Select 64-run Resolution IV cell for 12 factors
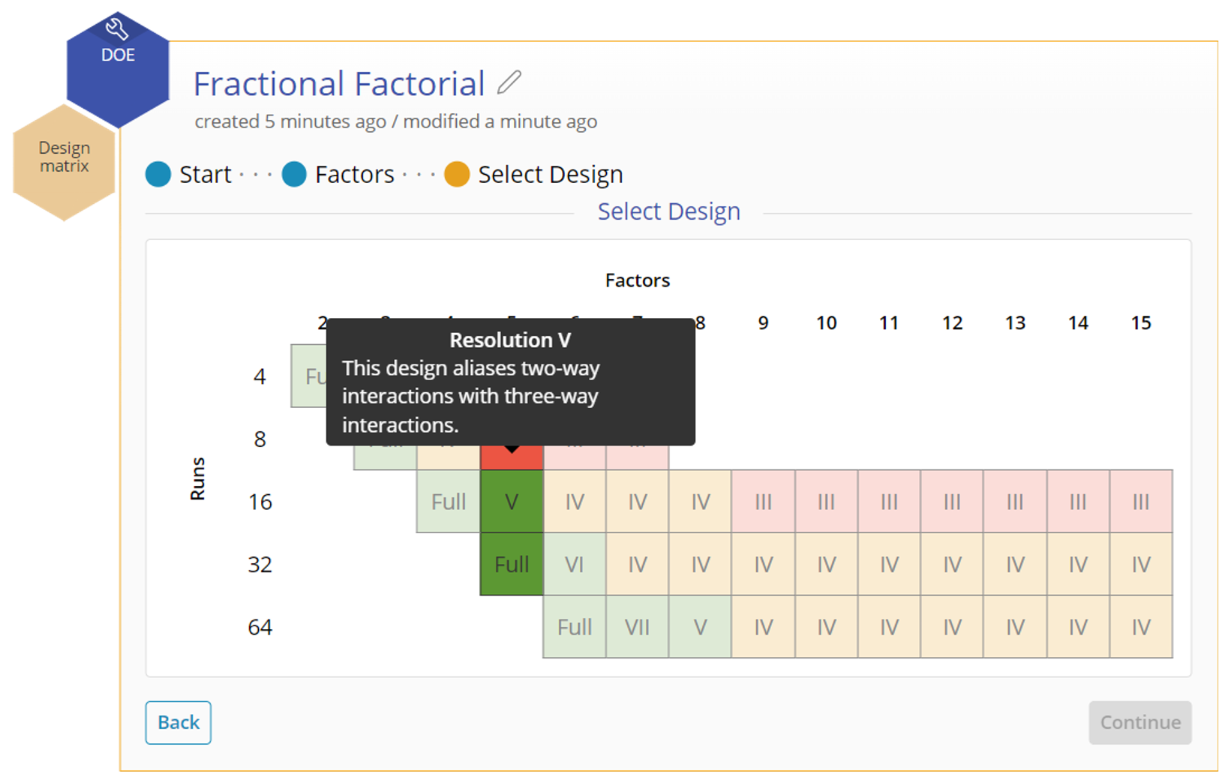 point(953,627)
